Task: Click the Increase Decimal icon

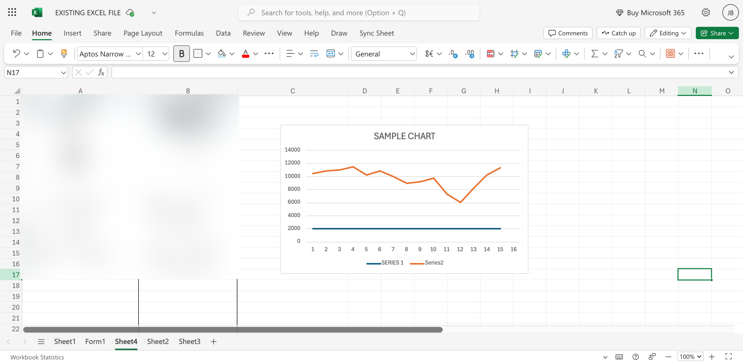Action: (453, 54)
